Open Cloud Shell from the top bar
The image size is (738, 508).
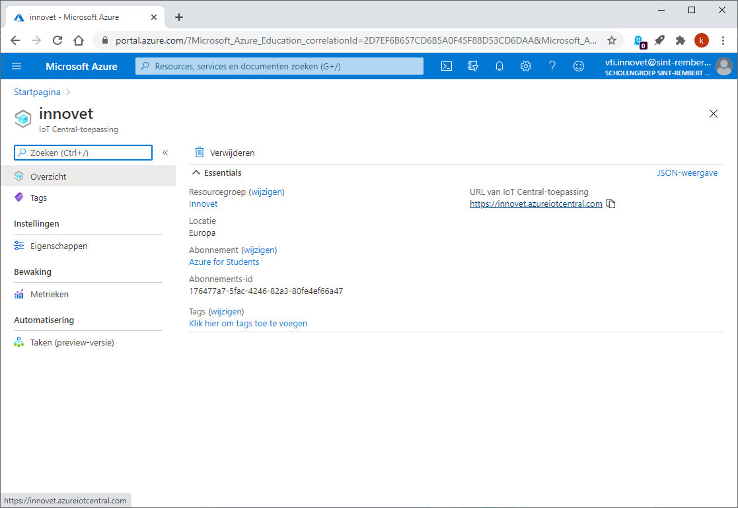[x=446, y=66]
